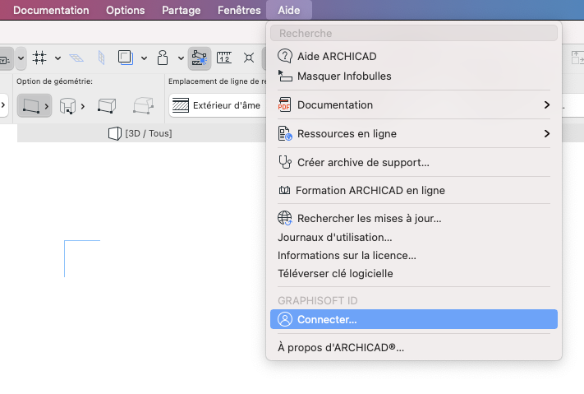Click the 3D window icon on the tab

tap(115, 133)
